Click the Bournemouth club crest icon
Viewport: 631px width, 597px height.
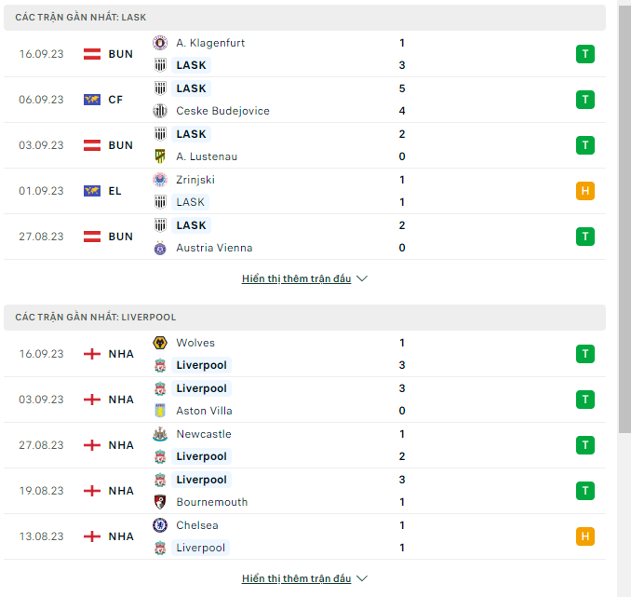(160, 502)
